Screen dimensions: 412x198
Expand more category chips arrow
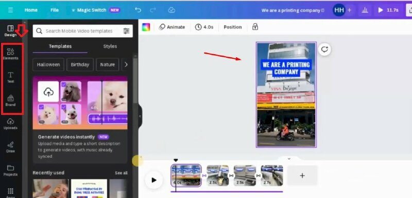(x=126, y=64)
